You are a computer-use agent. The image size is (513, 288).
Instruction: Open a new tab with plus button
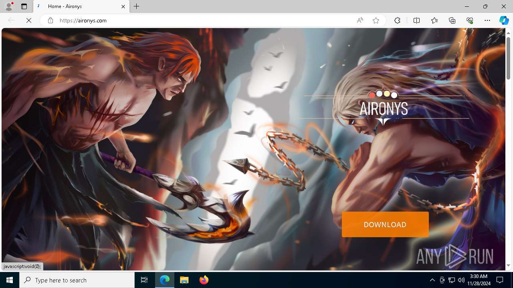137,6
